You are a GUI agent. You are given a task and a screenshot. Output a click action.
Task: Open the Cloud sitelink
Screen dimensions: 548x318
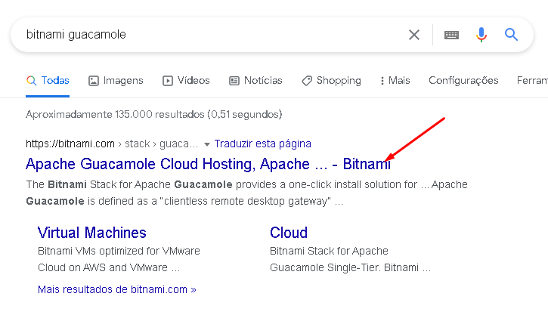pyautogui.click(x=288, y=233)
